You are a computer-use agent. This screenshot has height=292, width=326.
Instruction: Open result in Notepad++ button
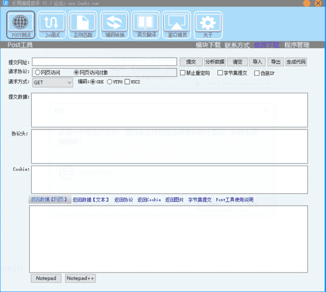click(x=81, y=278)
